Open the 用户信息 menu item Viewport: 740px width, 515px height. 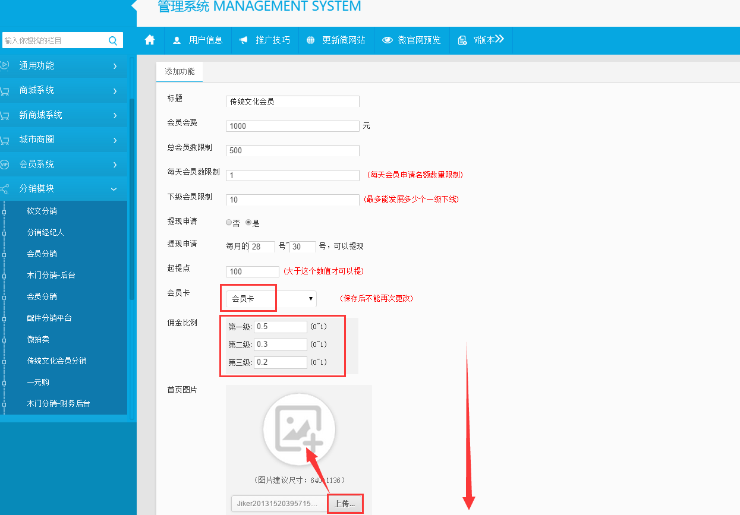pos(197,40)
